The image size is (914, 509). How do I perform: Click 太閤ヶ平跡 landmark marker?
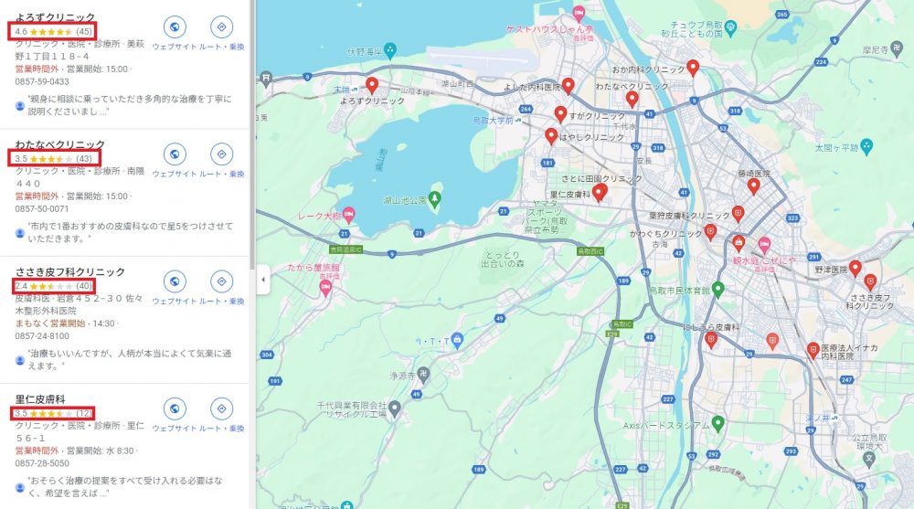pyautogui.click(x=866, y=147)
